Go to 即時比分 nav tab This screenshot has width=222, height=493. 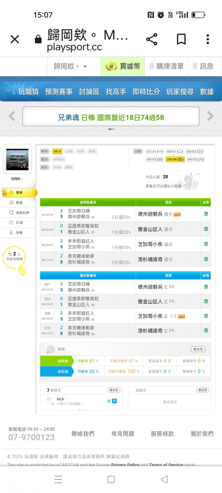[146, 92]
